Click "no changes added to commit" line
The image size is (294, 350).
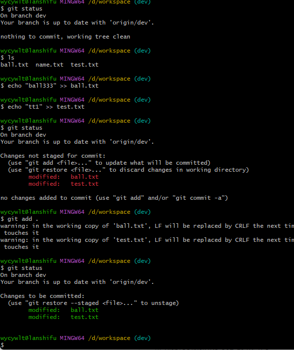click(114, 198)
